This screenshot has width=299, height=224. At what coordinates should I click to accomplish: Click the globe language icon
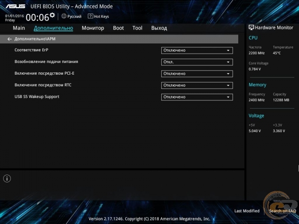64,16
